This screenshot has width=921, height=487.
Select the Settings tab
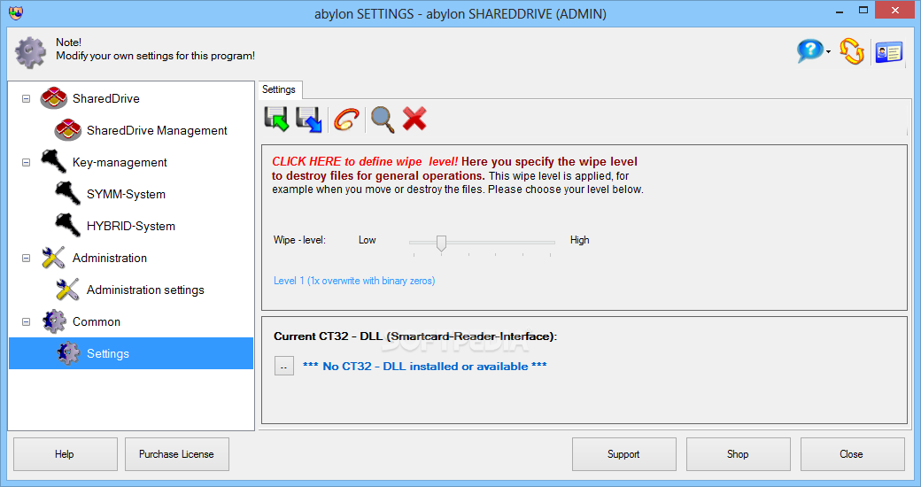tap(279, 89)
